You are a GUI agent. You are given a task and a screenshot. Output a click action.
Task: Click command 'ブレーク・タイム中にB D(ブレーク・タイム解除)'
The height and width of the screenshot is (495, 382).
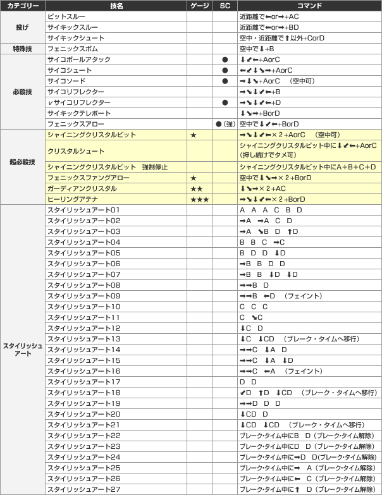pyautogui.click(x=307, y=436)
